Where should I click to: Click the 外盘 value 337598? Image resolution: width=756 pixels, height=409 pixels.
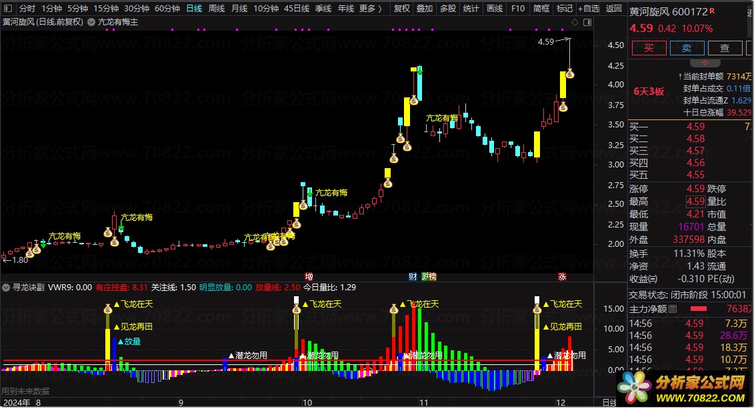(689, 240)
